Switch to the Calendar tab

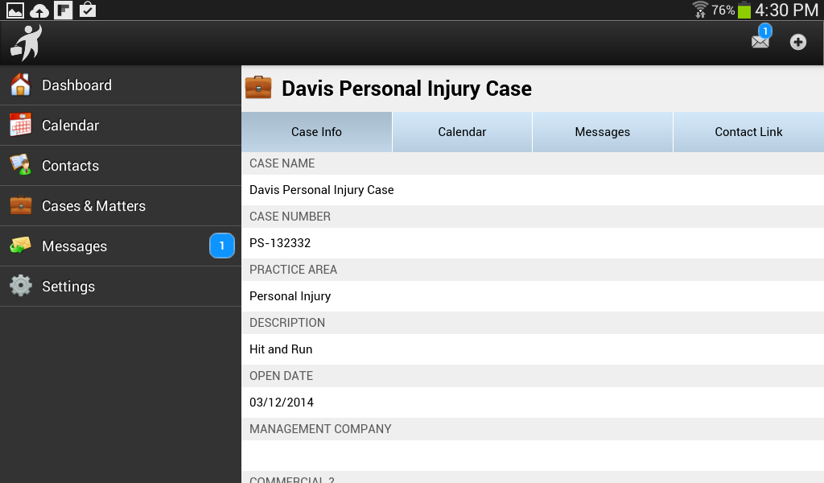click(x=462, y=131)
